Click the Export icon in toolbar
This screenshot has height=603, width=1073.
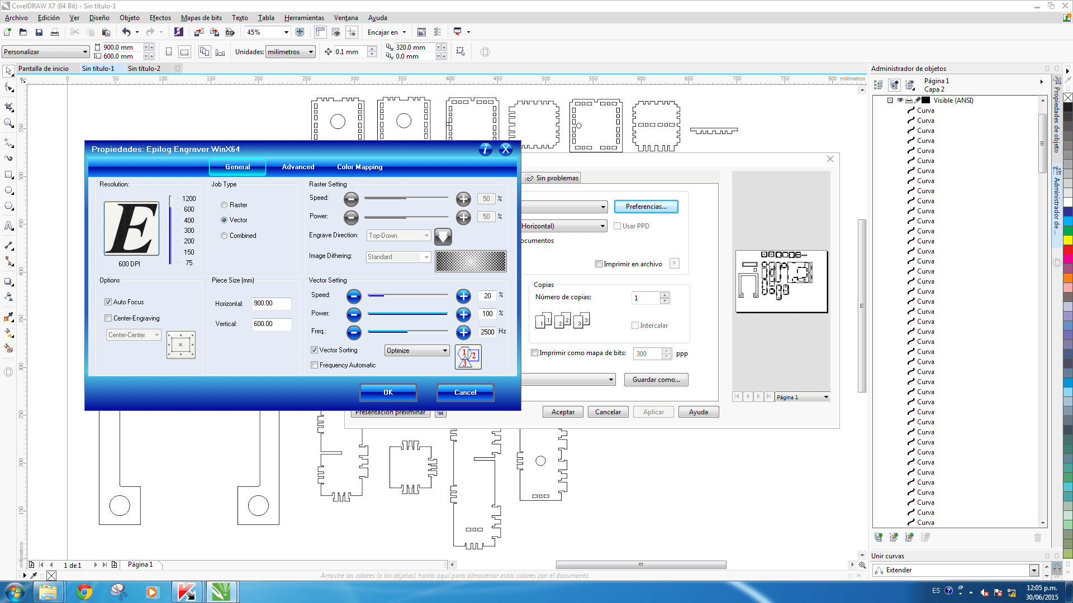pyautogui.click(x=215, y=32)
